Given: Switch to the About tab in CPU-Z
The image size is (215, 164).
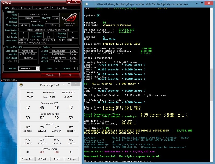Looking at the screenshot, I should tap(65, 8).
